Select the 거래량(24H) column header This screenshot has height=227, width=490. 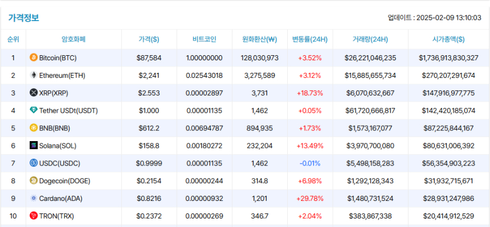point(370,39)
